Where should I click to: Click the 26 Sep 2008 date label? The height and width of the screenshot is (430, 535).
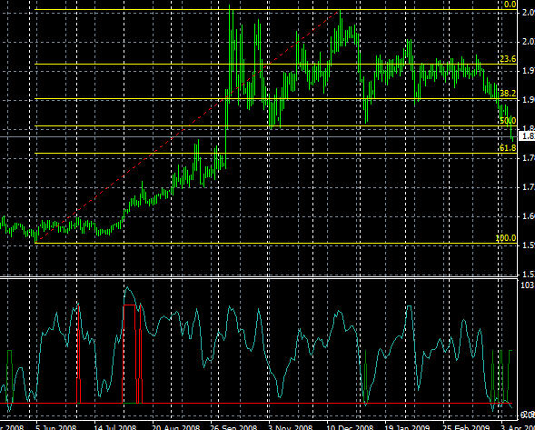click(233, 427)
